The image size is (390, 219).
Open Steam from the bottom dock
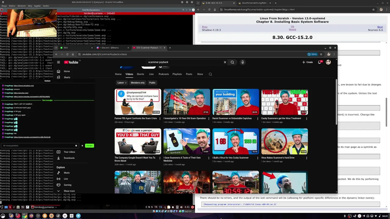click(58, 216)
